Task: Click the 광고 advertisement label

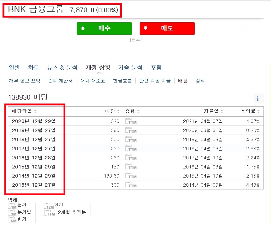Action: tap(136, 40)
